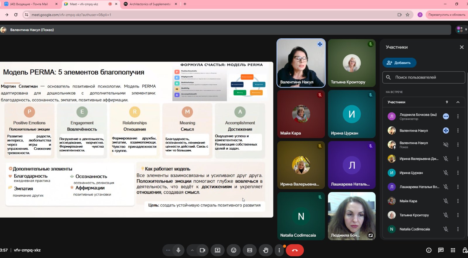Start screen sharing with present button
468x258 pixels.
[217, 250]
